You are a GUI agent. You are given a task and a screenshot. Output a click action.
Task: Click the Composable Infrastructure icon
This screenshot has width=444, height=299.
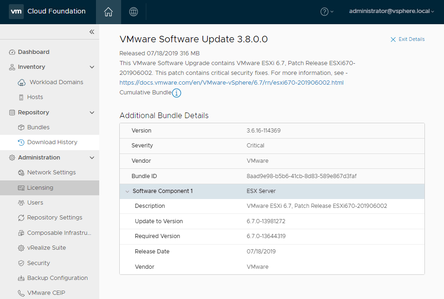point(21,233)
